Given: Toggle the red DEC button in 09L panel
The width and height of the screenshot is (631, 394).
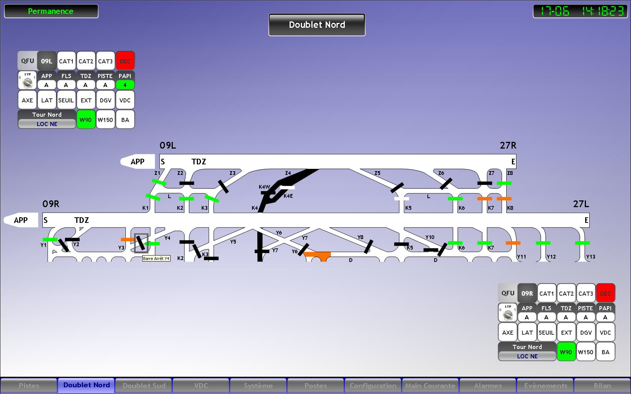Looking at the screenshot, I should click(125, 61).
